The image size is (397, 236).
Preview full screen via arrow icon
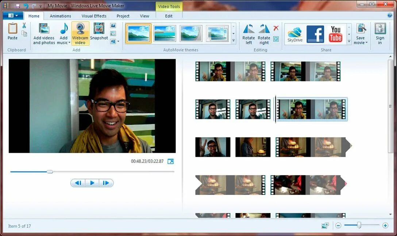[171, 161]
